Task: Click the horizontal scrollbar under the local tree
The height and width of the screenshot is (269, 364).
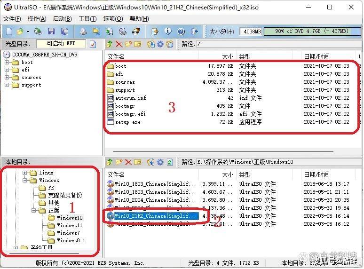Action: tap(44, 253)
